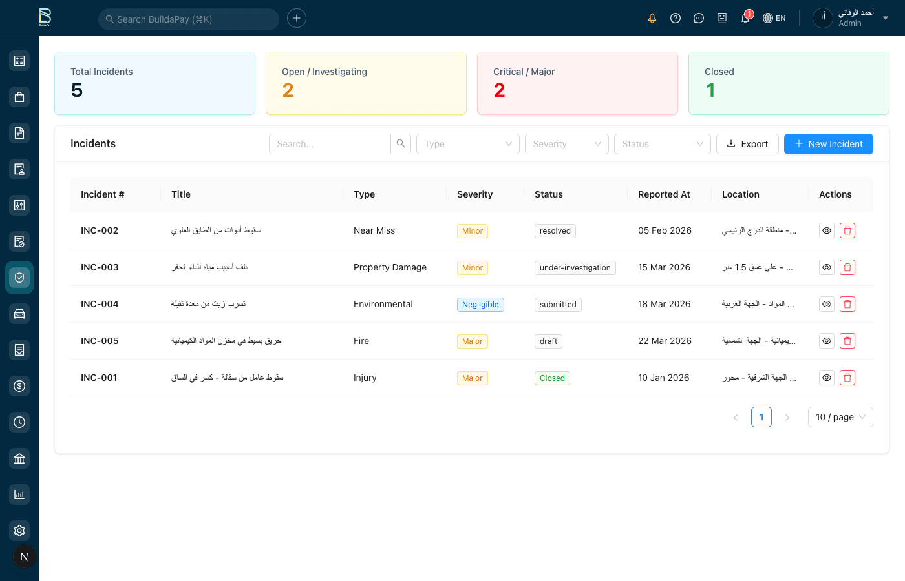Image resolution: width=905 pixels, height=581 pixels.
Task: Open the Severity filter dropdown
Action: point(566,144)
